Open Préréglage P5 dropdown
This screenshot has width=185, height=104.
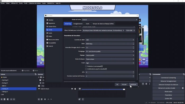110,51
